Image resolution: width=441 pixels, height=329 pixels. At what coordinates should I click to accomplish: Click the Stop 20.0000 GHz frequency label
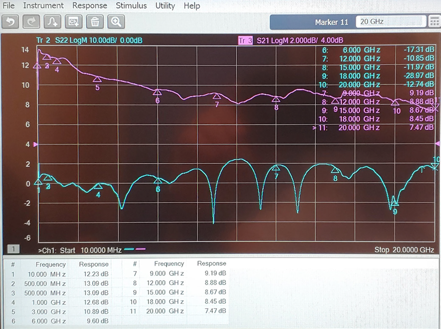(404, 250)
